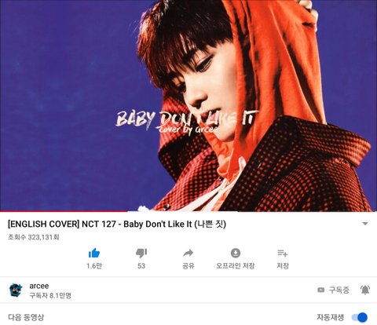Click the thumbs up like icon
This screenshot has height=325, width=377.
point(94,253)
